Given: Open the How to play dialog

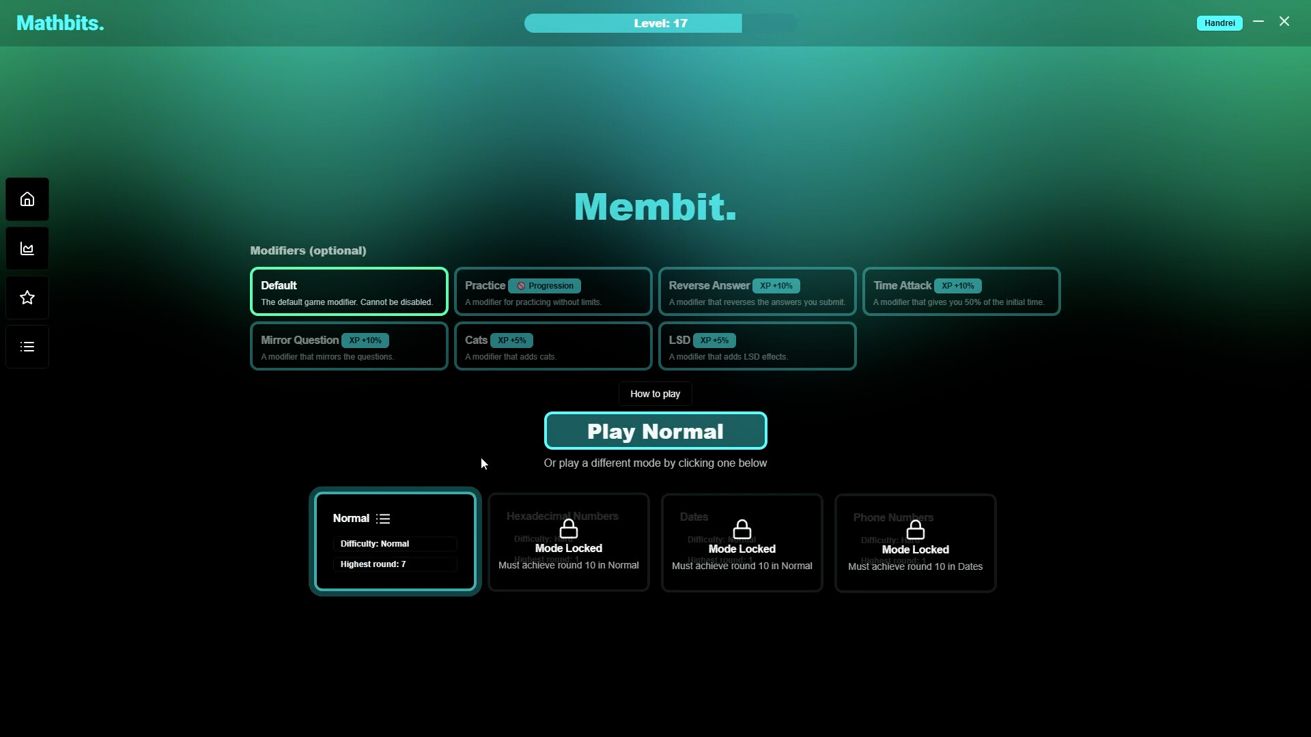Looking at the screenshot, I should [x=655, y=394].
